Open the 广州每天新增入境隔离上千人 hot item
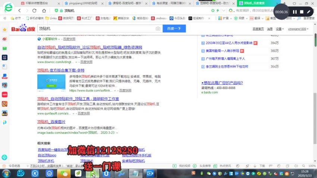The width and height of the screenshot is (317, 178). 225,59
